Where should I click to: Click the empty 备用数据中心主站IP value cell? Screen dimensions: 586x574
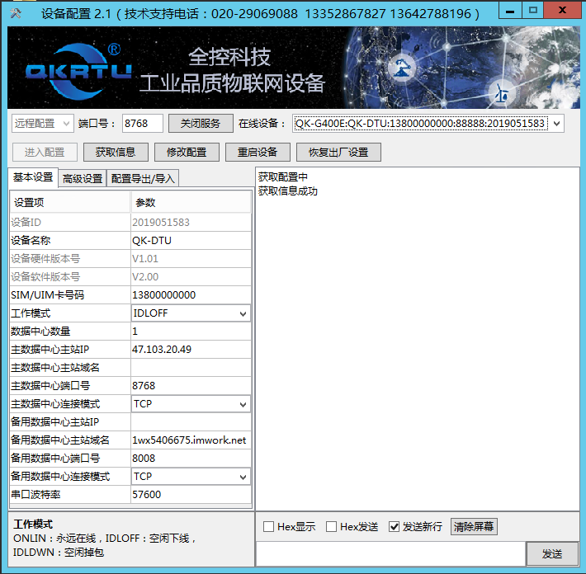191,422
